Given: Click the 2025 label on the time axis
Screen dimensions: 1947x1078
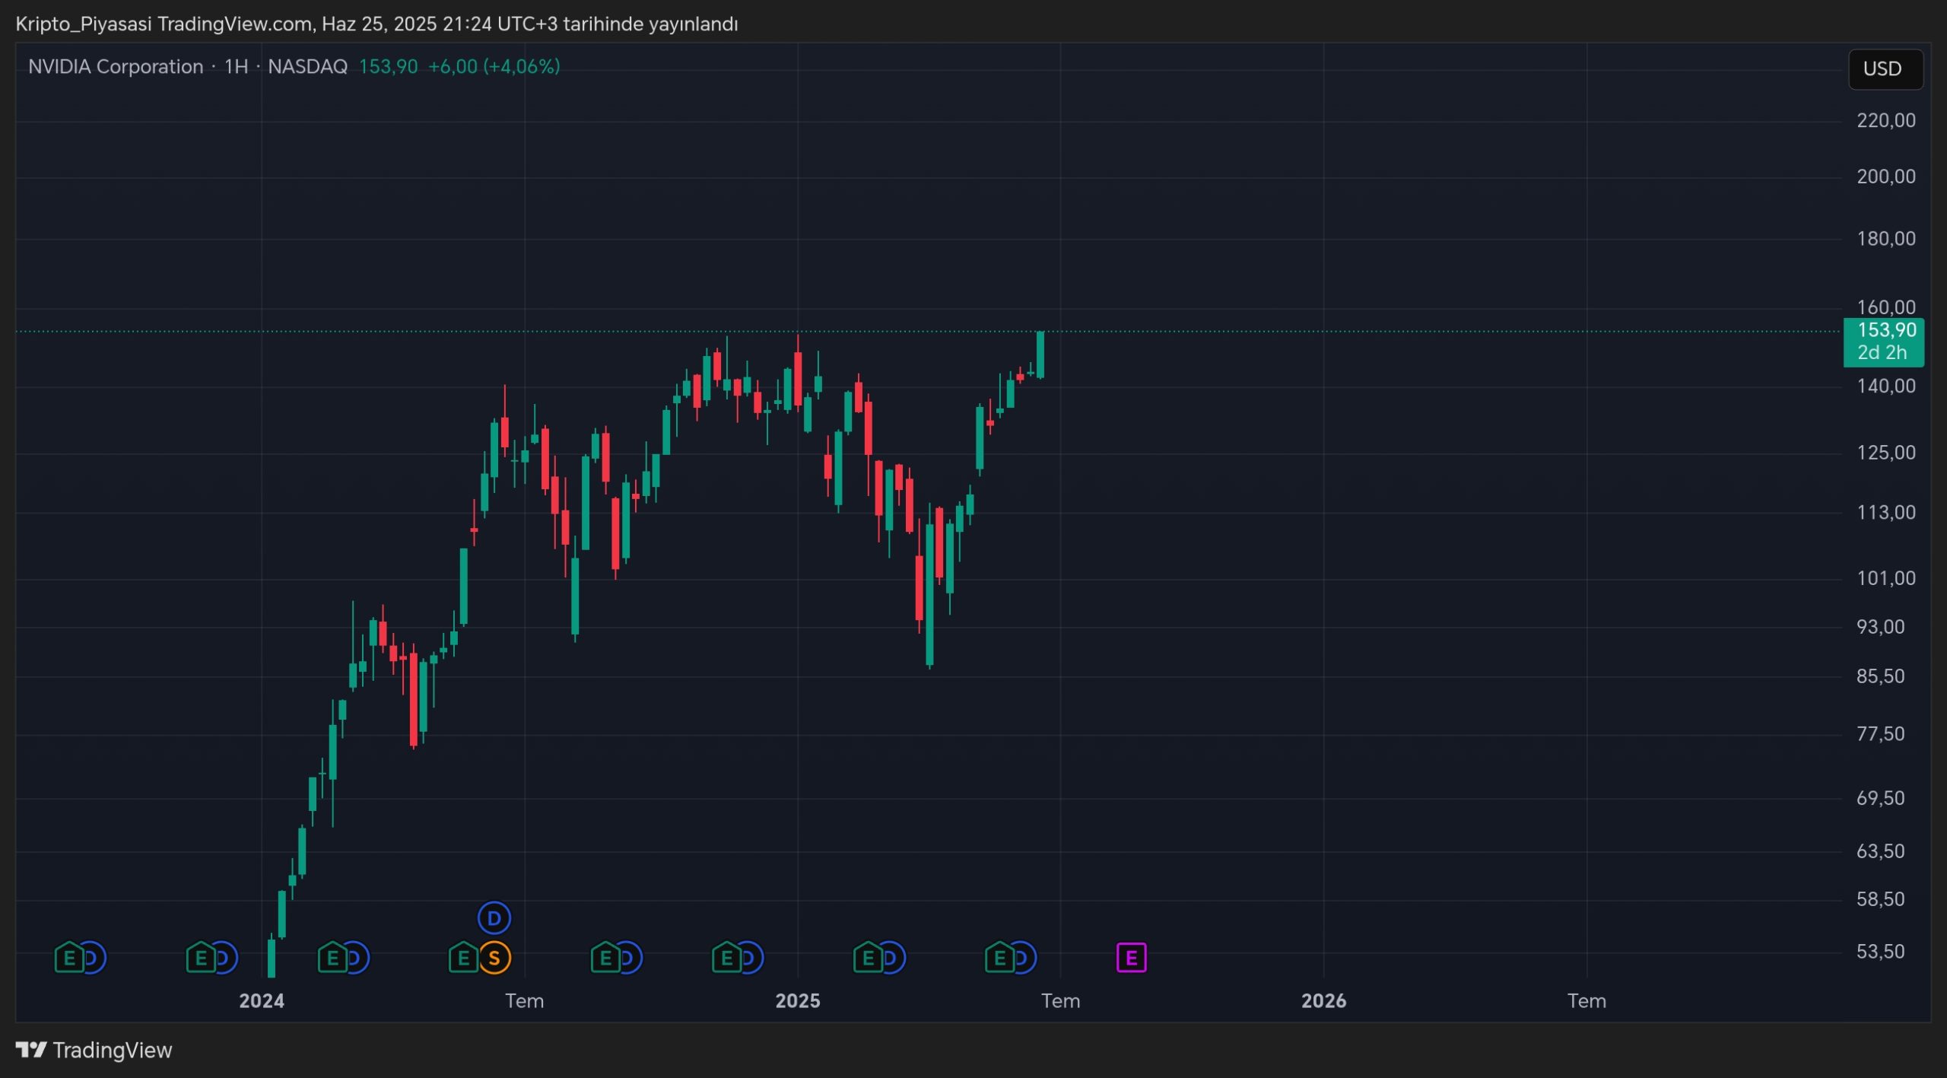Looking at the screenshot, I should (x=797, y=1000).
